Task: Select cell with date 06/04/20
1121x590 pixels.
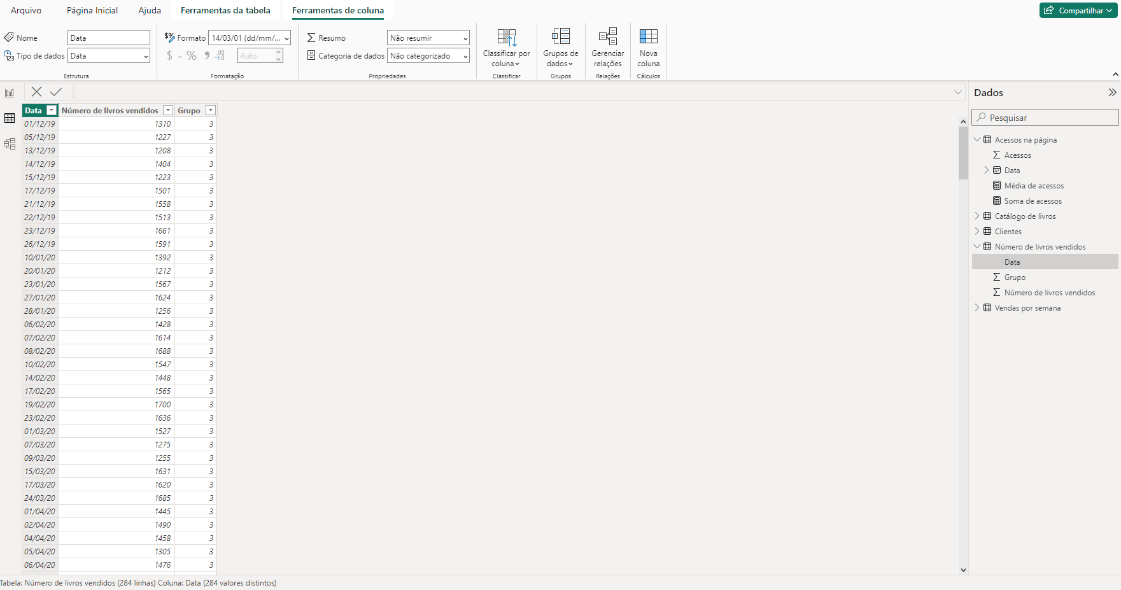Action: (x=40, y=565)
